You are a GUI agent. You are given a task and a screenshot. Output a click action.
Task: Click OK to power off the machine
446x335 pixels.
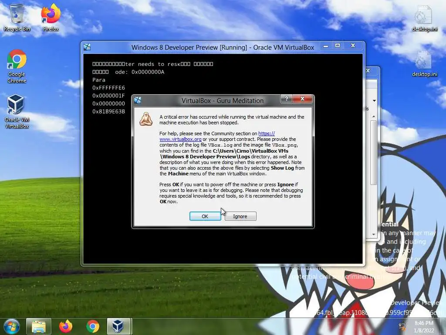coord(205,216)
